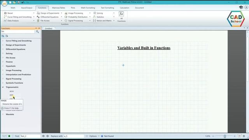Switch to page view in status bar
Viewport: 249px width, 140px height.
240,136
